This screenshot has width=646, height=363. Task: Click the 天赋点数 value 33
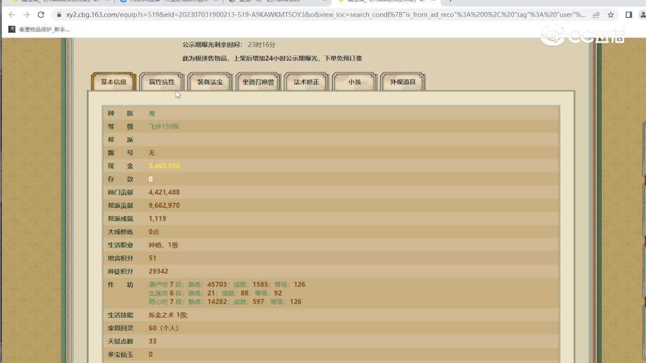click(152, 341)
